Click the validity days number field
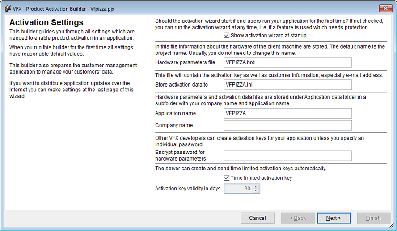This screenshot has height=231, width=397. tap(238, 189)
